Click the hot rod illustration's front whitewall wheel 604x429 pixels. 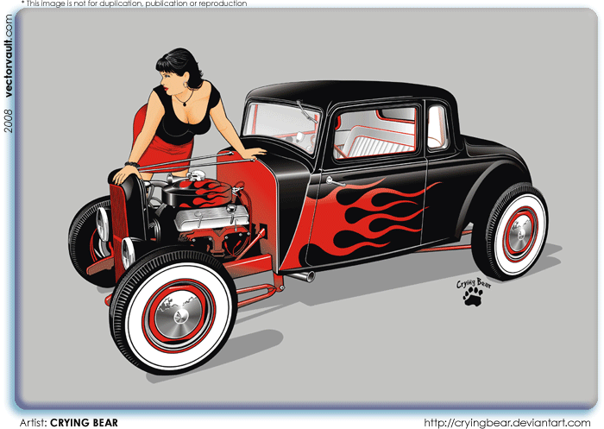(x=173, y=312)
